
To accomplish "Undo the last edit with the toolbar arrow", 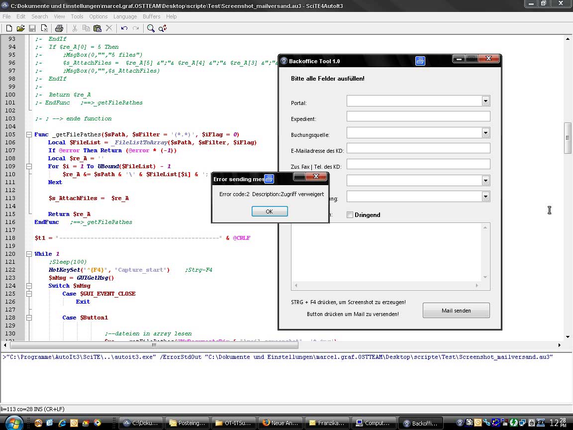I will click(x=124, y=28).
